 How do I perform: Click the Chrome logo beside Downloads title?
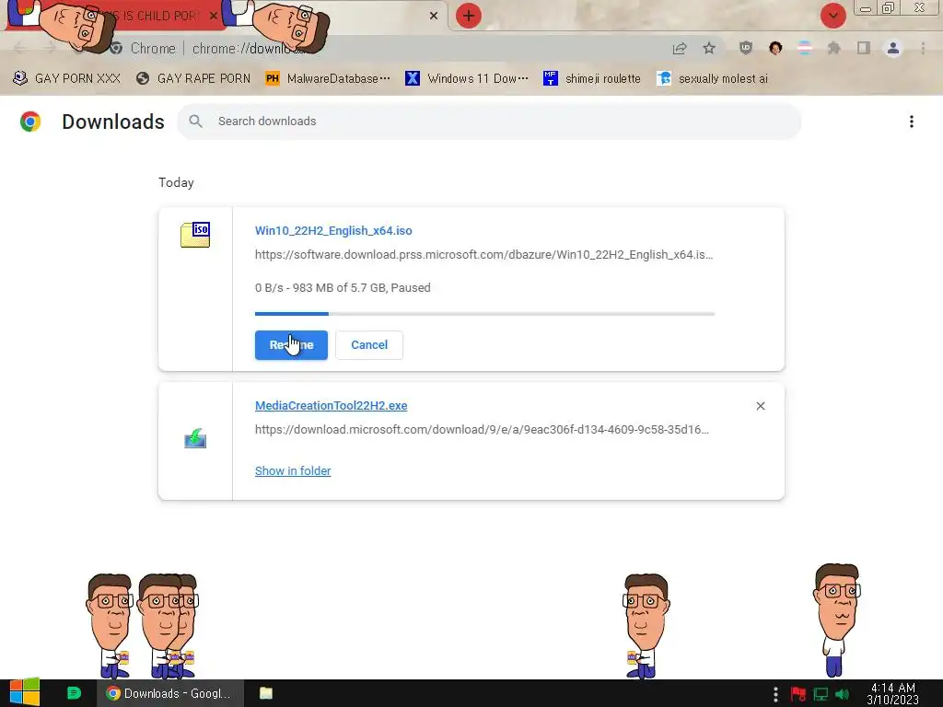(x=30, y=122)
